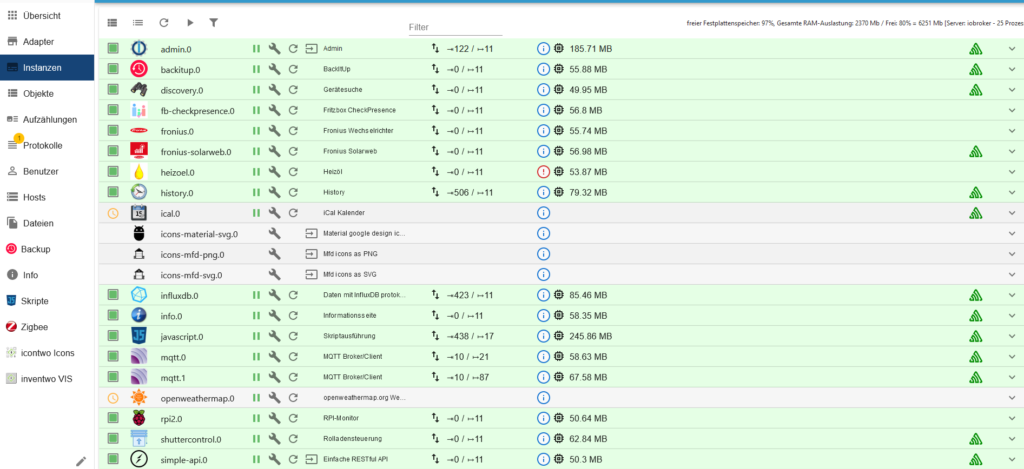This screenshot has height=469, width=1024.
Task: Open the Zigbee sidebar entry
Action: point(47,327)
